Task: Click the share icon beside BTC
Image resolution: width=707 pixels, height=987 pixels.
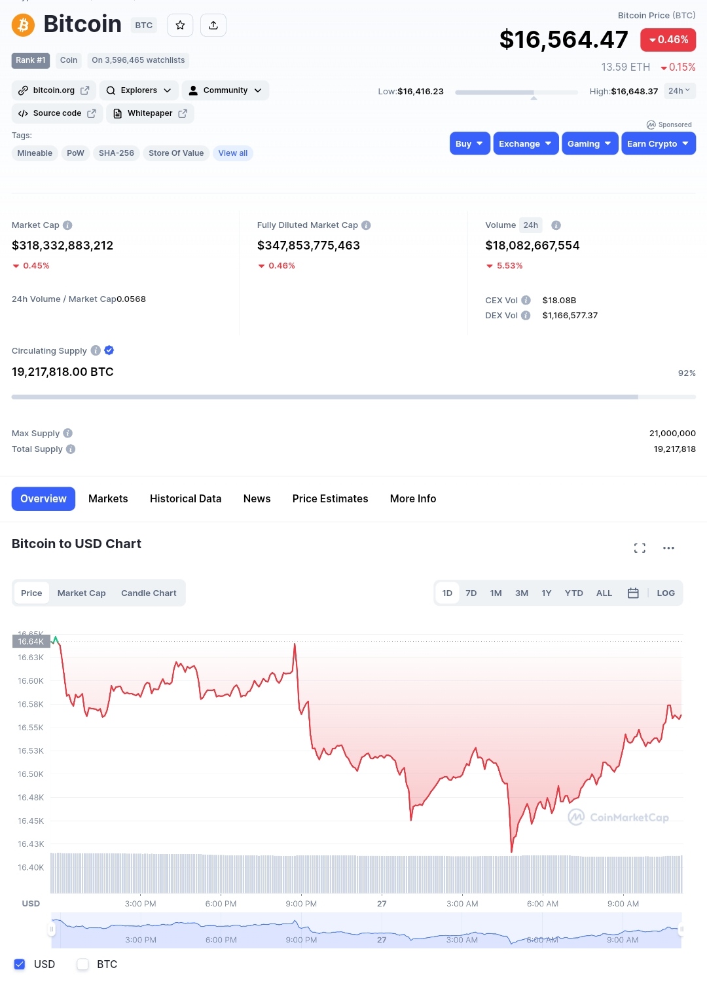Action: [x=213, y=26]
